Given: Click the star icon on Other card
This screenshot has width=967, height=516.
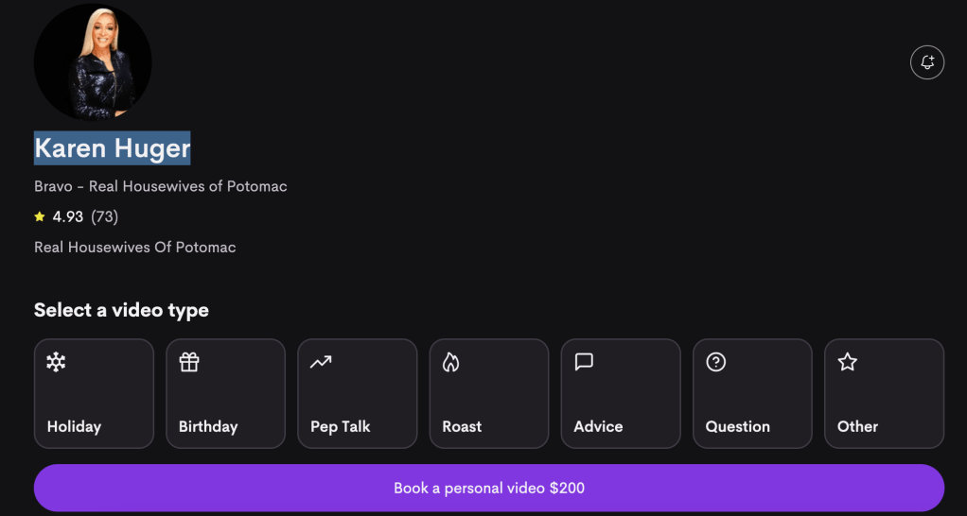Looking at the screenshot, I should [848, 362].
